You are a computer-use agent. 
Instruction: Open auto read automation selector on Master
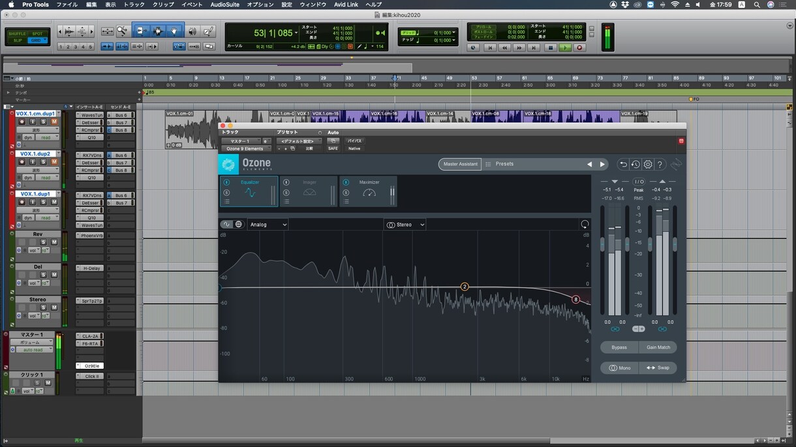click(x=36, y=350)
